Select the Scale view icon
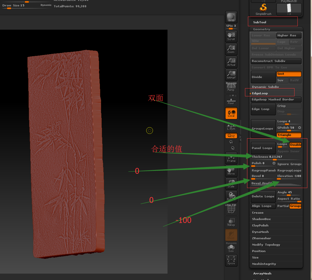 tap(231, 184)
